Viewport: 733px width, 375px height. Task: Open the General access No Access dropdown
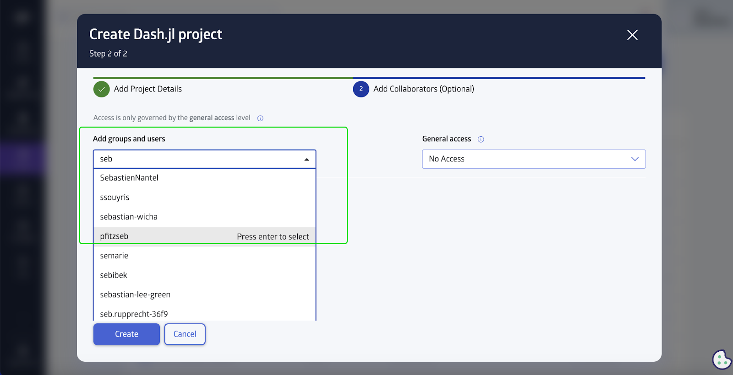click(534, 159)
